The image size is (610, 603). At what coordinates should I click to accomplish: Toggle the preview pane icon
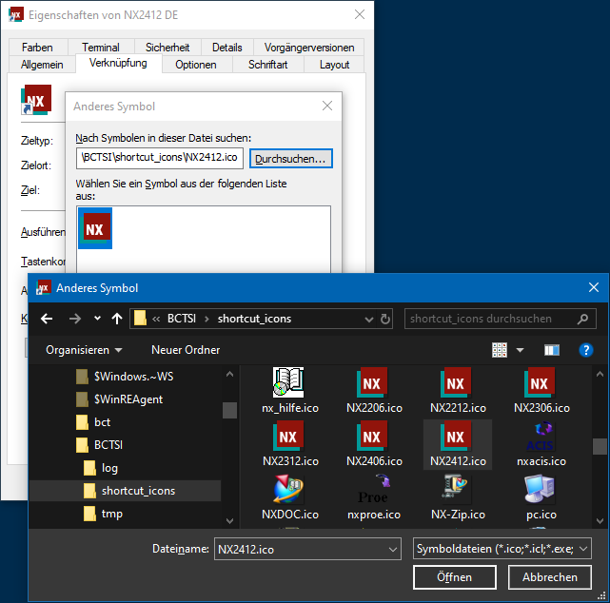(x=551, y=350)
